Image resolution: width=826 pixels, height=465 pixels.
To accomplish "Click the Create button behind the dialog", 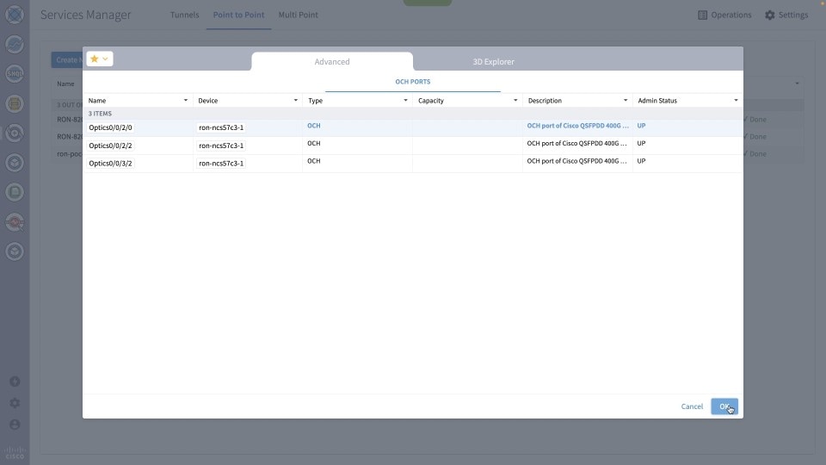I will click(x=67, y=59).
